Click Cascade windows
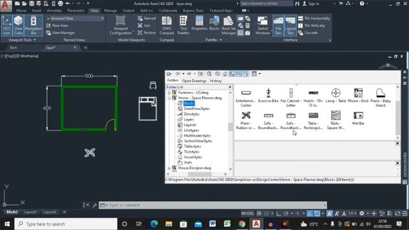Viewport: 409px width, 230px height. [x=308, y=33]
